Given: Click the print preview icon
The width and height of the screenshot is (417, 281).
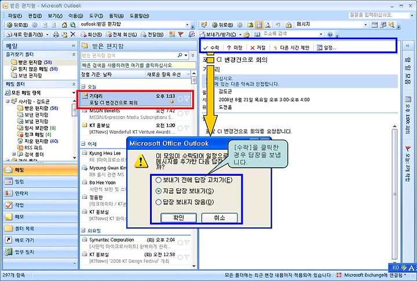Looking at the screenshot, I should coord(268,25).
